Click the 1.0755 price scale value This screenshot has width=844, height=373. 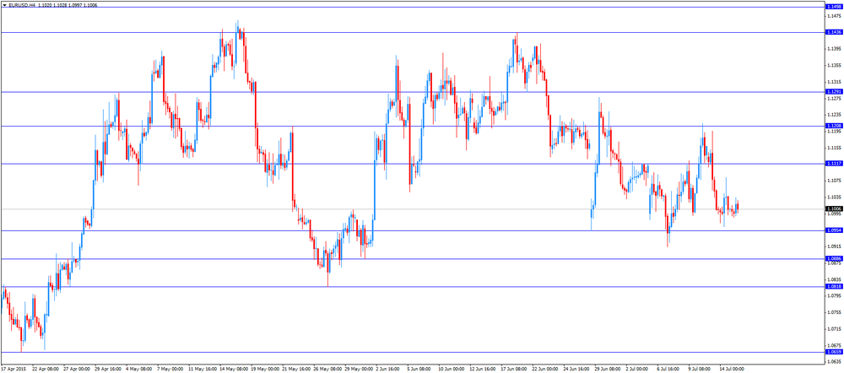(834, 312)
